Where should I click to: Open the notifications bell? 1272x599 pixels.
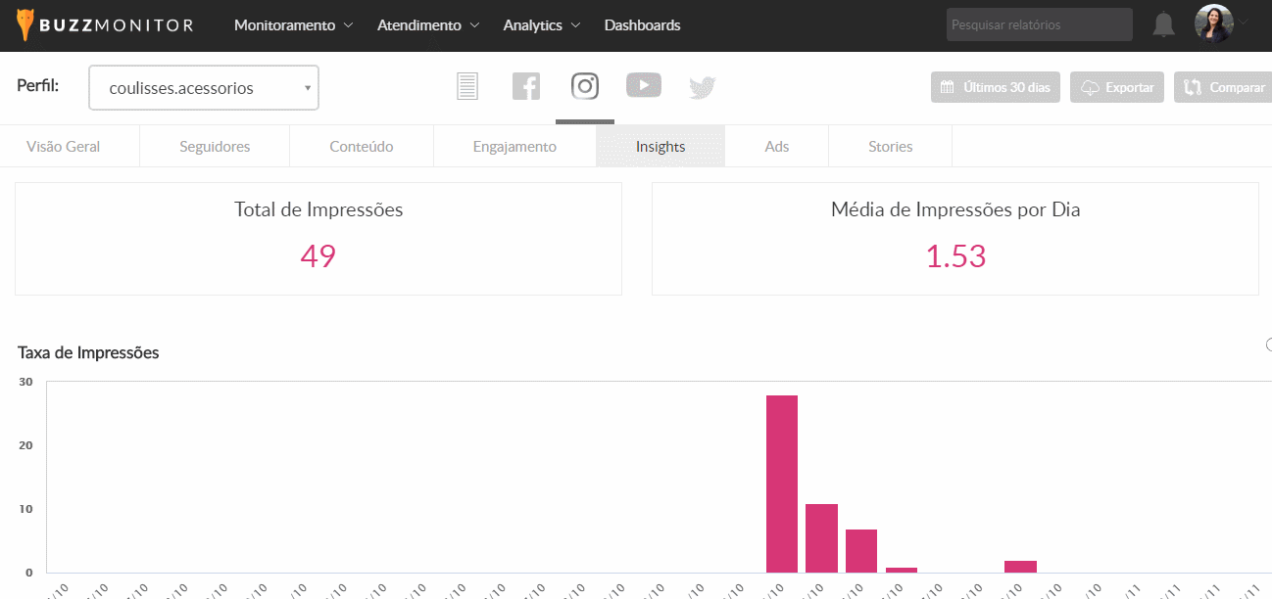tap(1163, 25)
